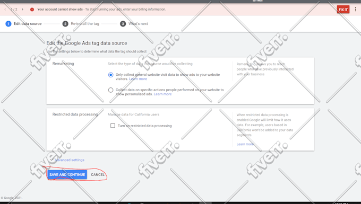Click the 'Remarketing' section label

pyautogui.click(x=63, y=64)
